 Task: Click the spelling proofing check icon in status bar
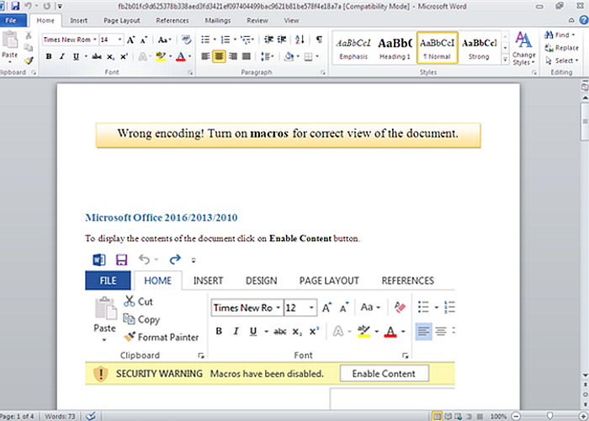click(91, 416)
